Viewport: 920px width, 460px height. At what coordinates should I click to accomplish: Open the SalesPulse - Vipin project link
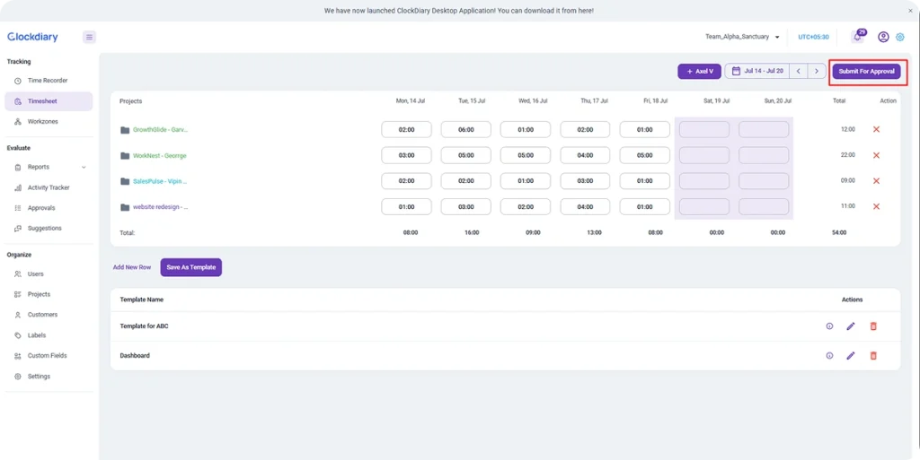160,181
